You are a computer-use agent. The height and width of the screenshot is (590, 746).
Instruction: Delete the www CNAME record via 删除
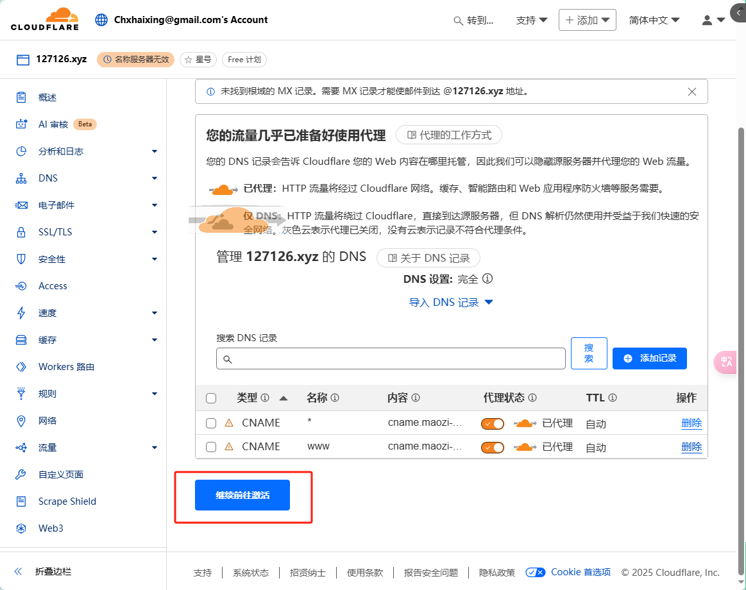click(x=691, y=447)
